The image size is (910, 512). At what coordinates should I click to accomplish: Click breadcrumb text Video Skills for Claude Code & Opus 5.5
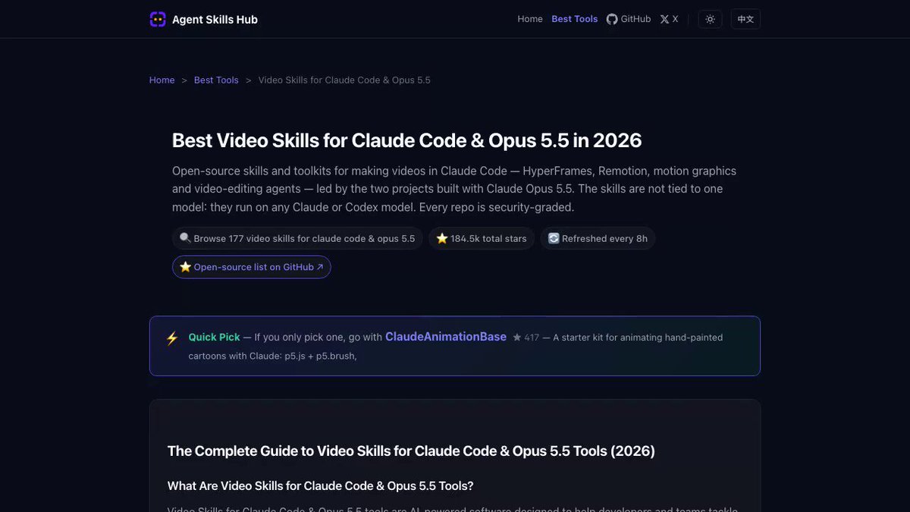click(x=344, y=80)
